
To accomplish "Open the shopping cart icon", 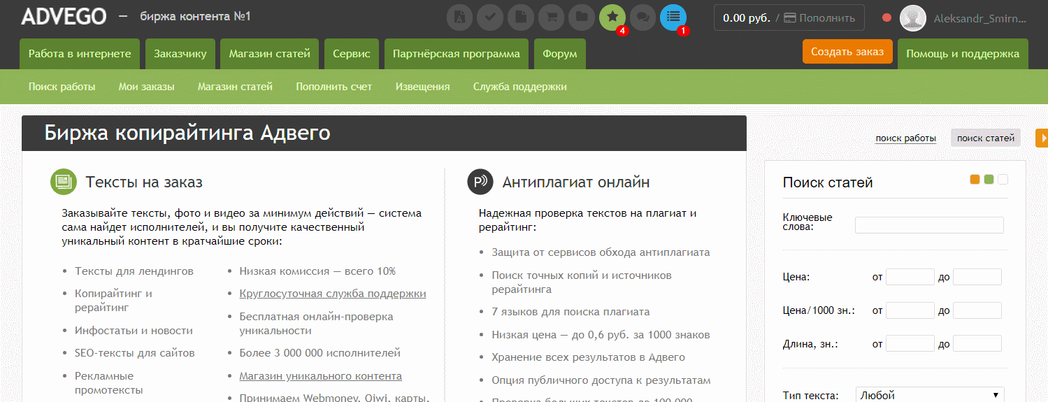I will click(x=551, y=17).
